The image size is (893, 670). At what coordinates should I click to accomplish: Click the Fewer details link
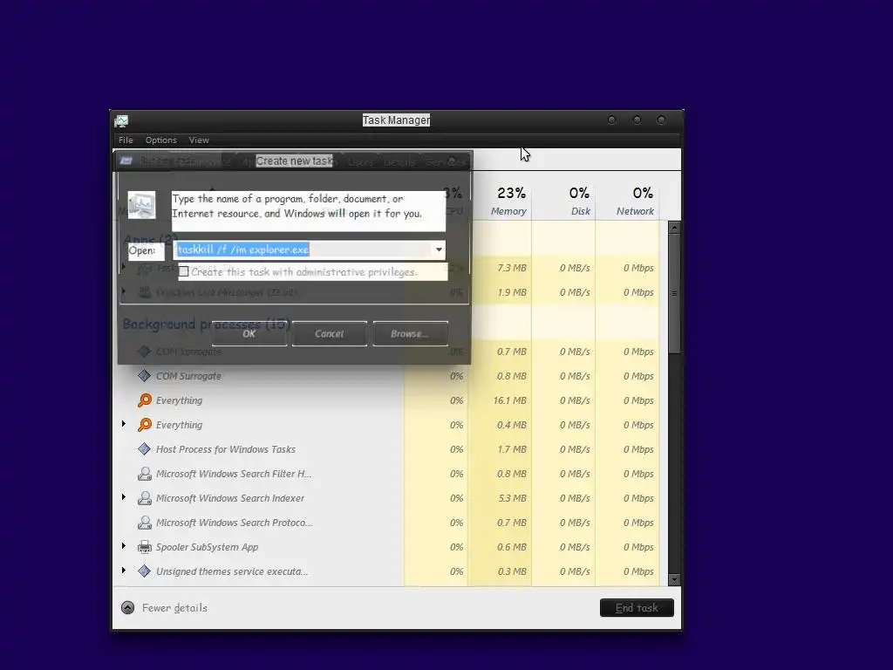click(174, 608)
